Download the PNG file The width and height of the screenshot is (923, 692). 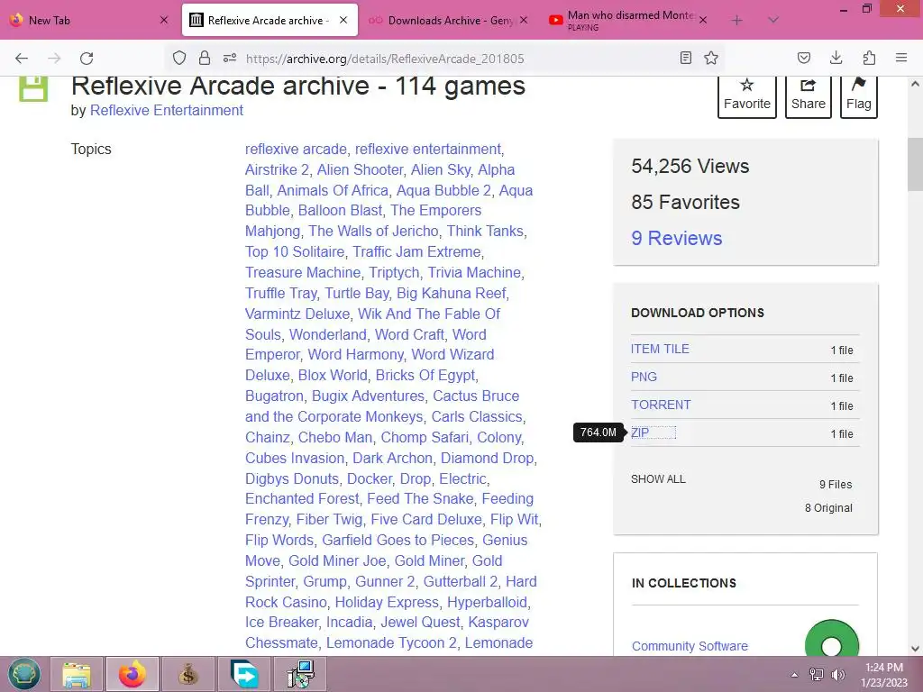click(x=644, y=377)
